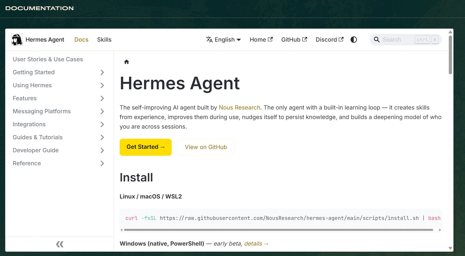Open Developer Guide sidebar item
This screenshot has height=256, width=465.
(x=36, y=150)
